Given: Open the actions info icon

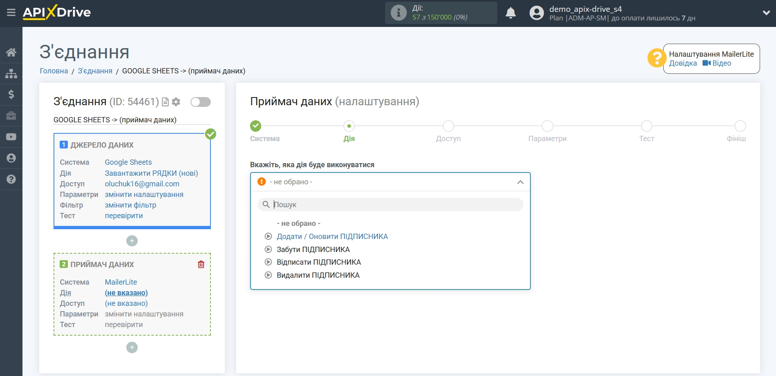Looking at the screenshot, I should point(398,13).
